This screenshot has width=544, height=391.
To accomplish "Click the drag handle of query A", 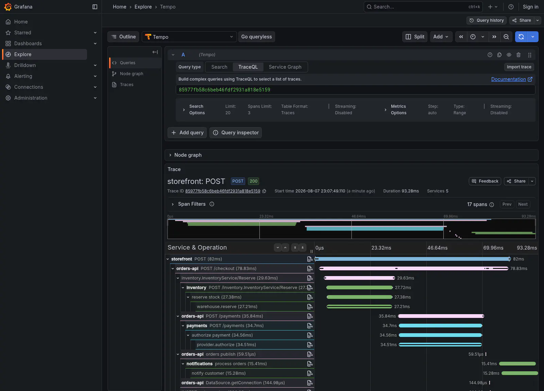I will [x=530, y=55].
